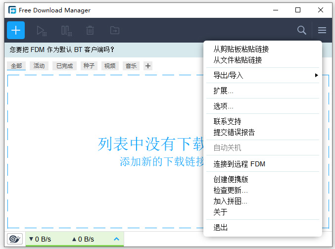Minimize the Free Download Manager window
The height and width of the screenshot is (249, 335).
point(276,10)
